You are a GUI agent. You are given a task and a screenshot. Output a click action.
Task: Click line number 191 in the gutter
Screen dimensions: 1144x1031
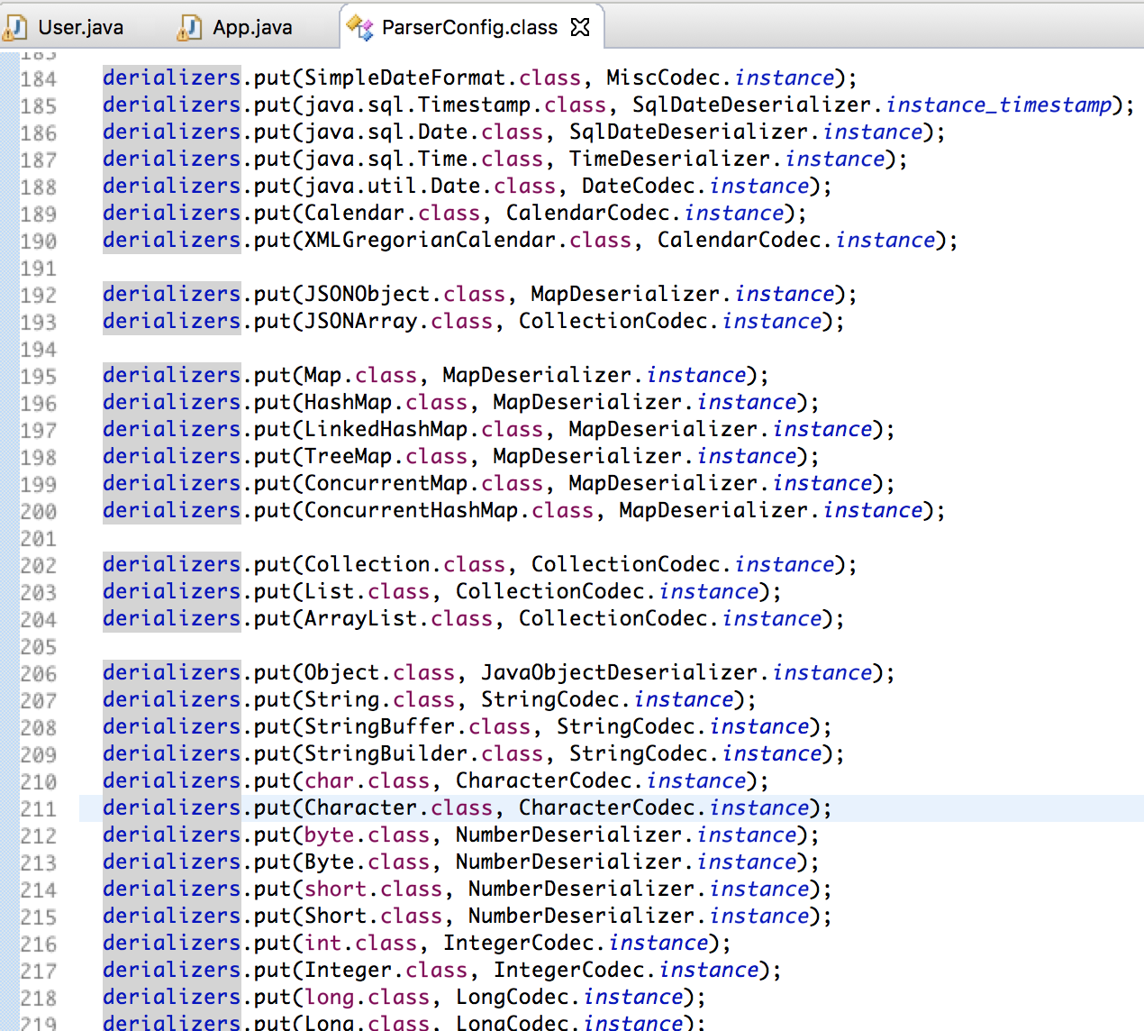click(x=39, y=269)
